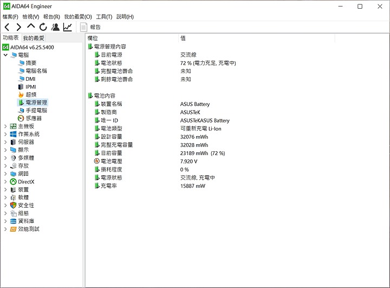The height and width of the screenshot is (288, 390).
Task: Select the 電源管理 tree item
Action: click(32, 103)
